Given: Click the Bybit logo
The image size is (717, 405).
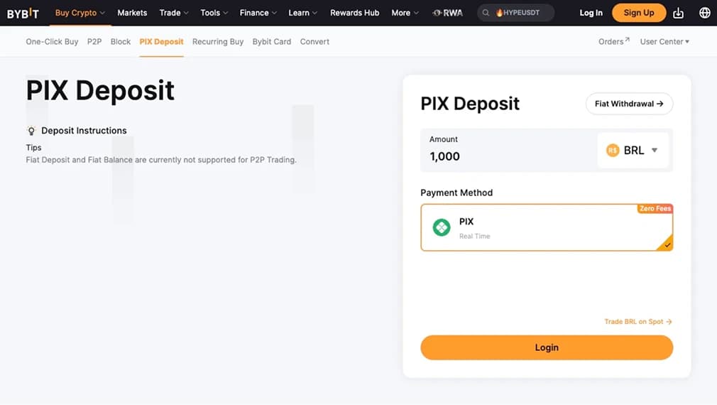Looking at the screenshot, I should coord(23,13).
